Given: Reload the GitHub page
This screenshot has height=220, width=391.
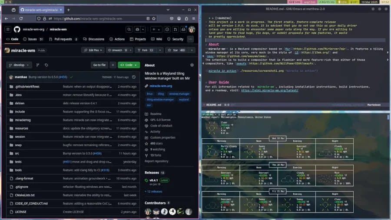Looking at the screenshot, I should coord(21,18).
